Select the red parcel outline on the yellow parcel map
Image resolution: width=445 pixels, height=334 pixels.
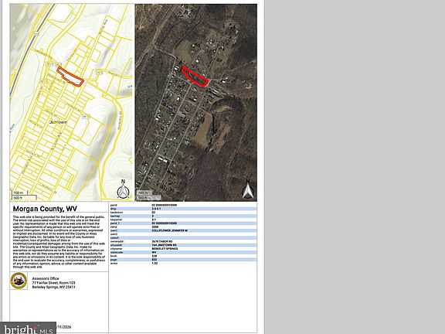tap(70, 77)
